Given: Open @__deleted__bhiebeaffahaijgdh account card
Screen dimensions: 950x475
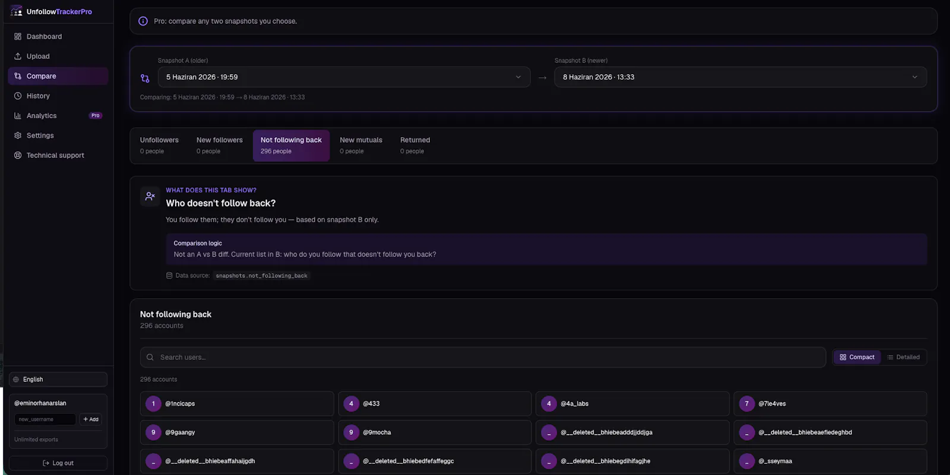Looking at the screenshot, I should pos(237,461).
